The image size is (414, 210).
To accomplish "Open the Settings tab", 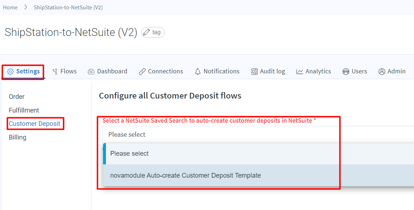I will pos(23,72).
